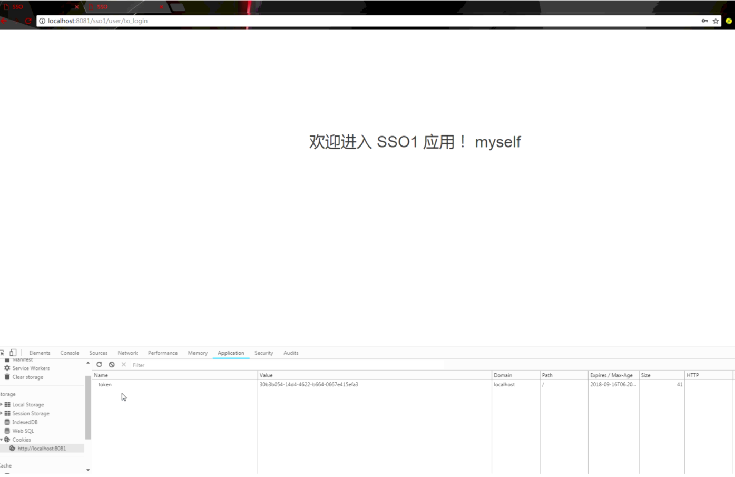Image resolution: width=735 pixels, height=477 pixels.
Task: Select the Application tab
Action: 231,353
